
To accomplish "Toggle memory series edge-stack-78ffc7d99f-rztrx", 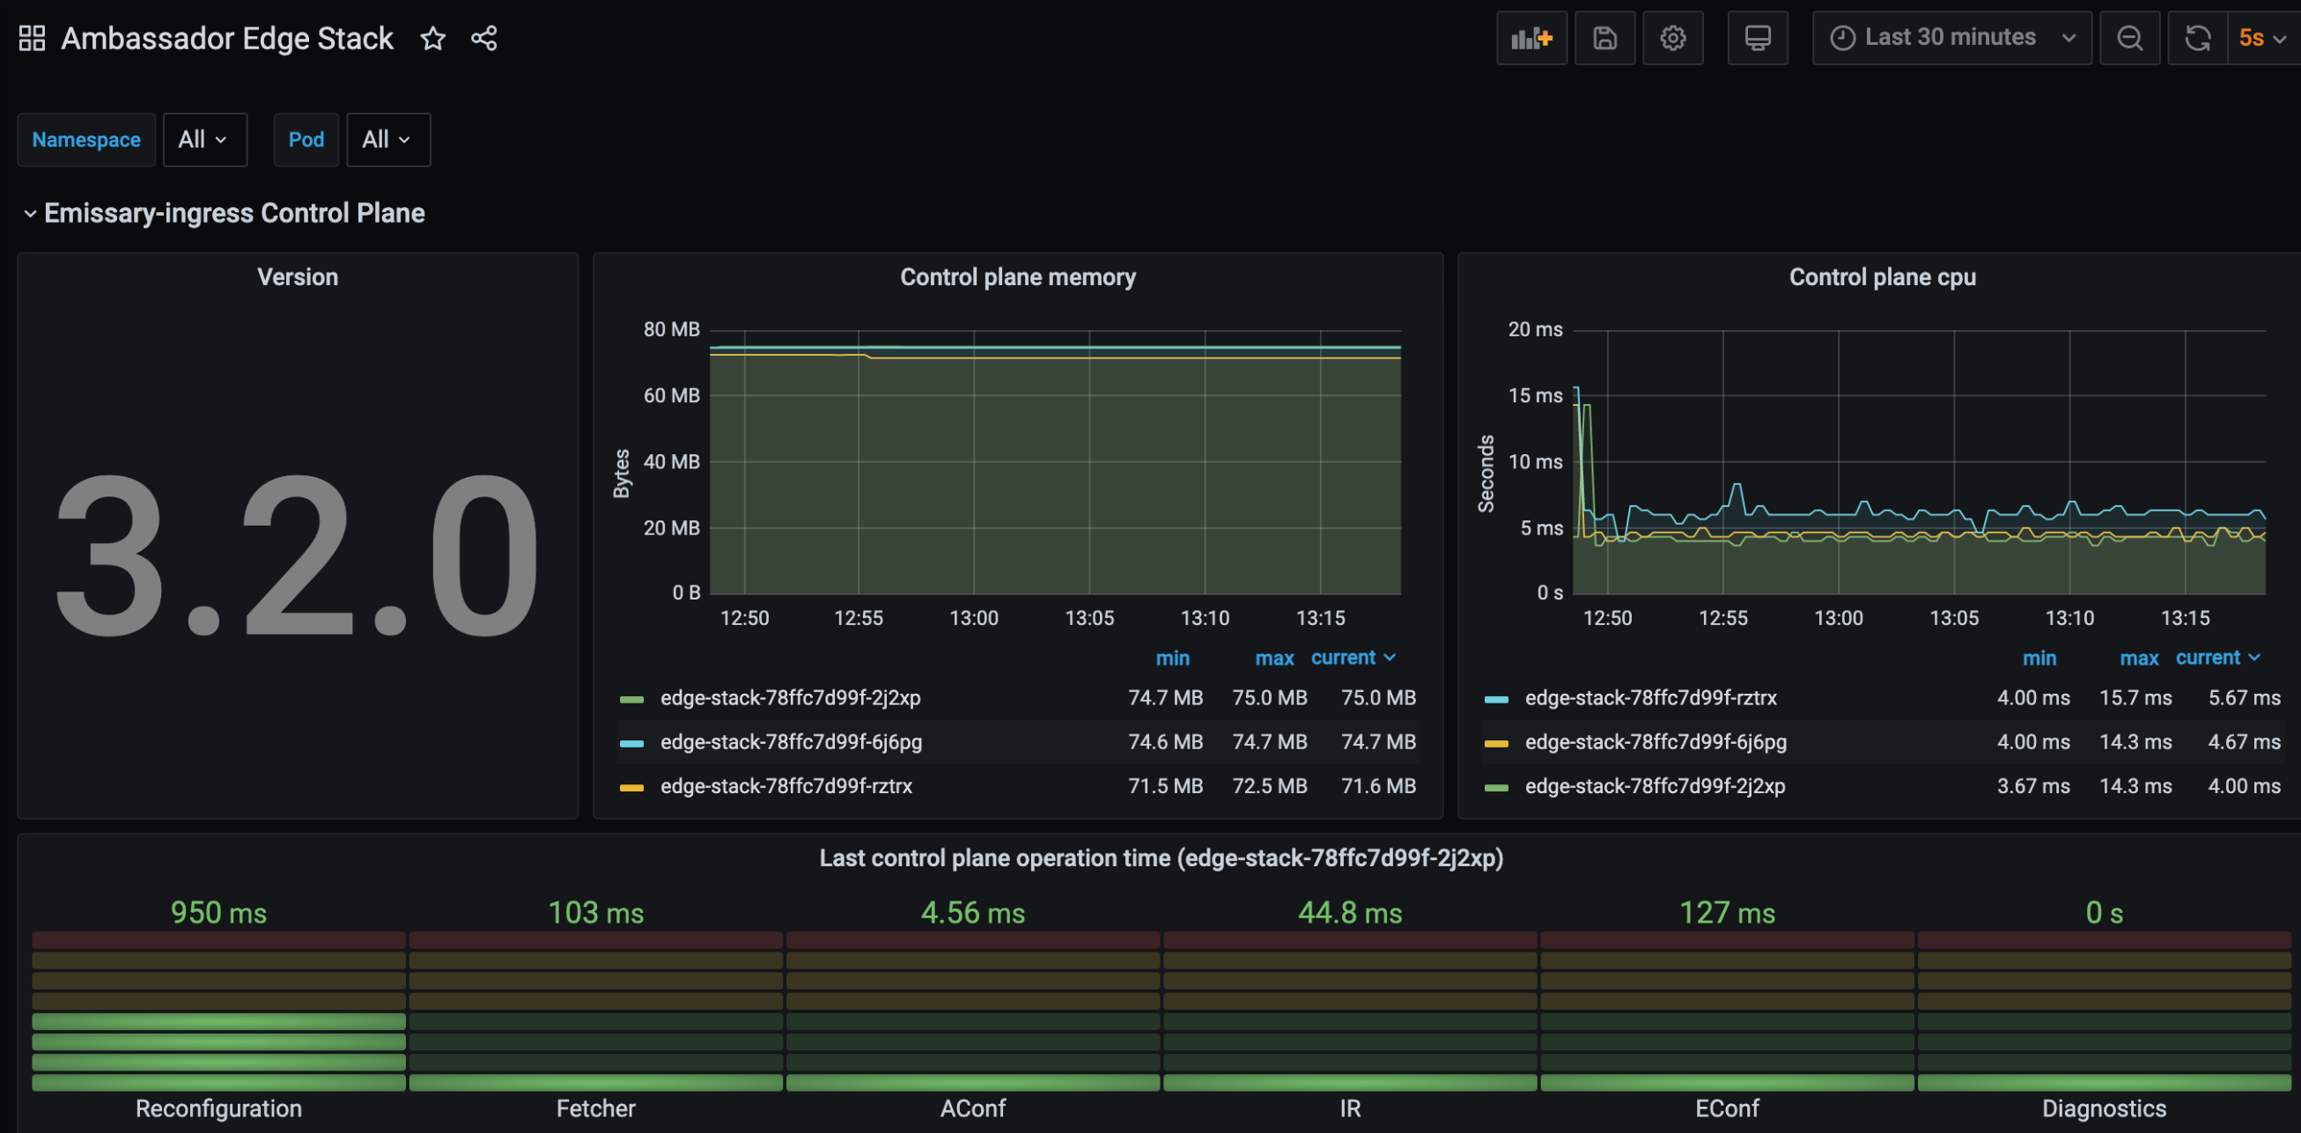I will (x=786, y=786).
